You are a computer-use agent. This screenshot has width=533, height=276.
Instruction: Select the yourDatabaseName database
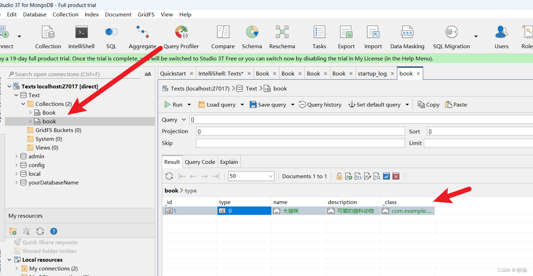pyautogui.click(x=53, y=182)
